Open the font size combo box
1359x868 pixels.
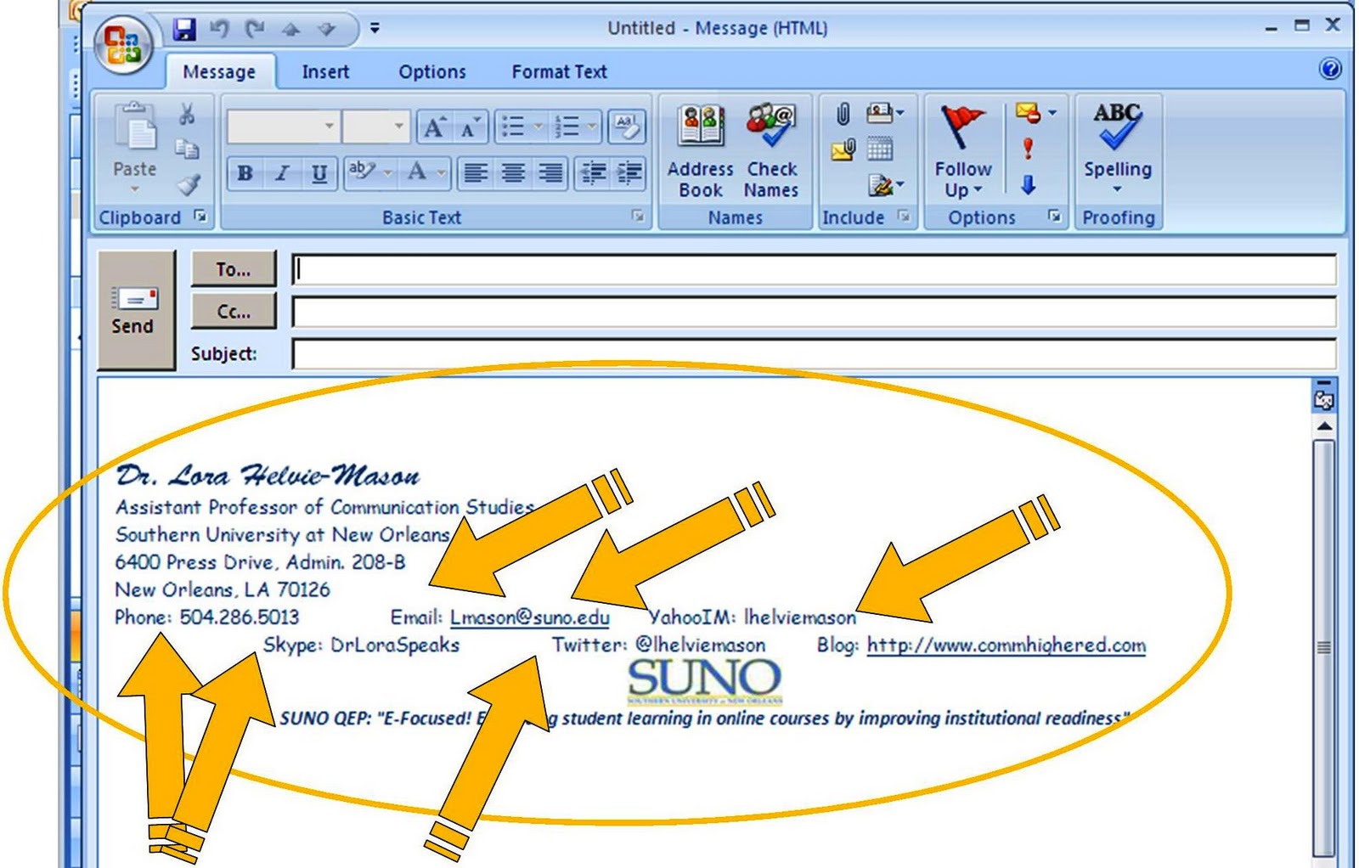click(x=376, y=127)
